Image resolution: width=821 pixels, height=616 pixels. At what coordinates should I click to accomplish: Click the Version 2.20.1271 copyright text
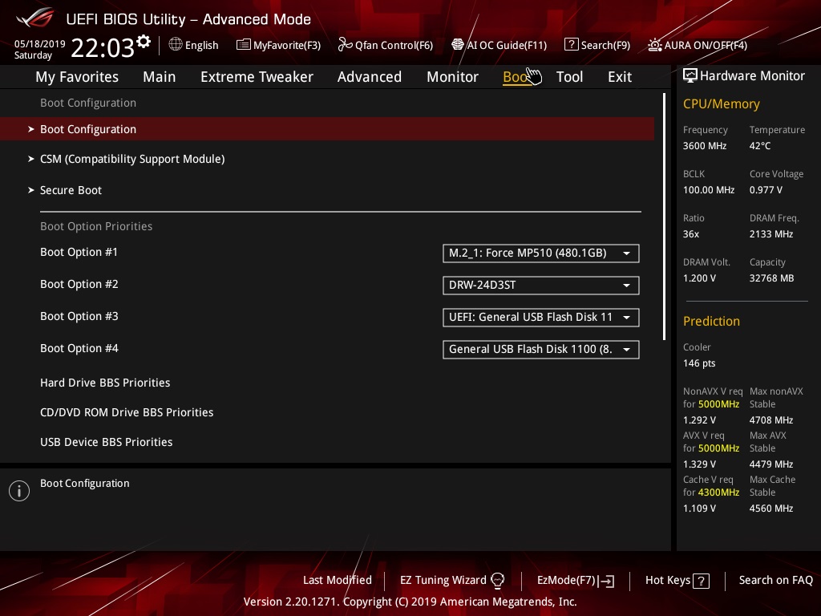click(410, 602)
